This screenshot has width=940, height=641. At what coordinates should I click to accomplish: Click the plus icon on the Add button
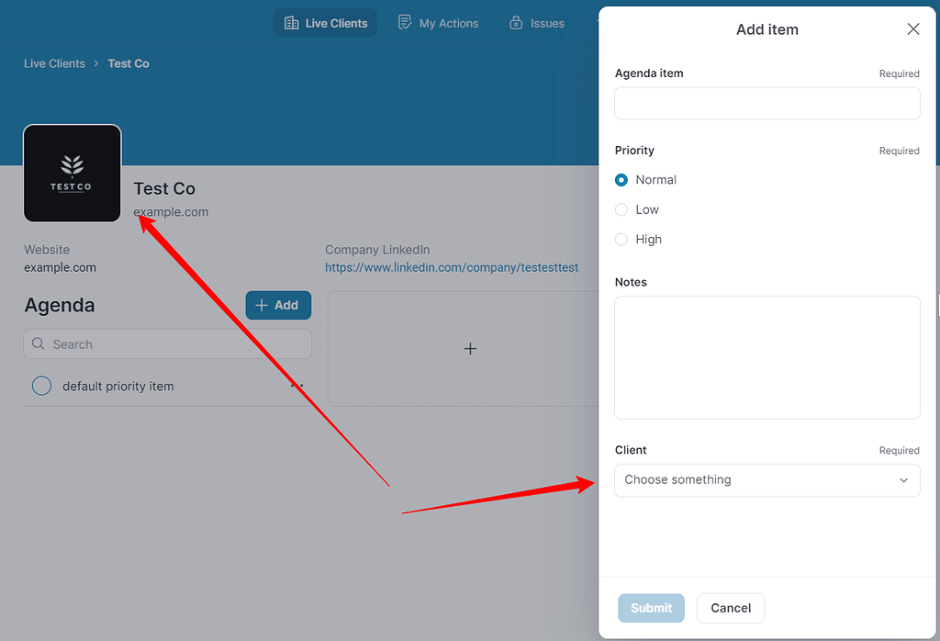263,305
